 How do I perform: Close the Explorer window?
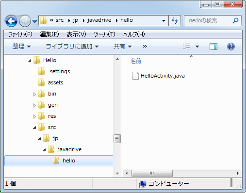232,4
